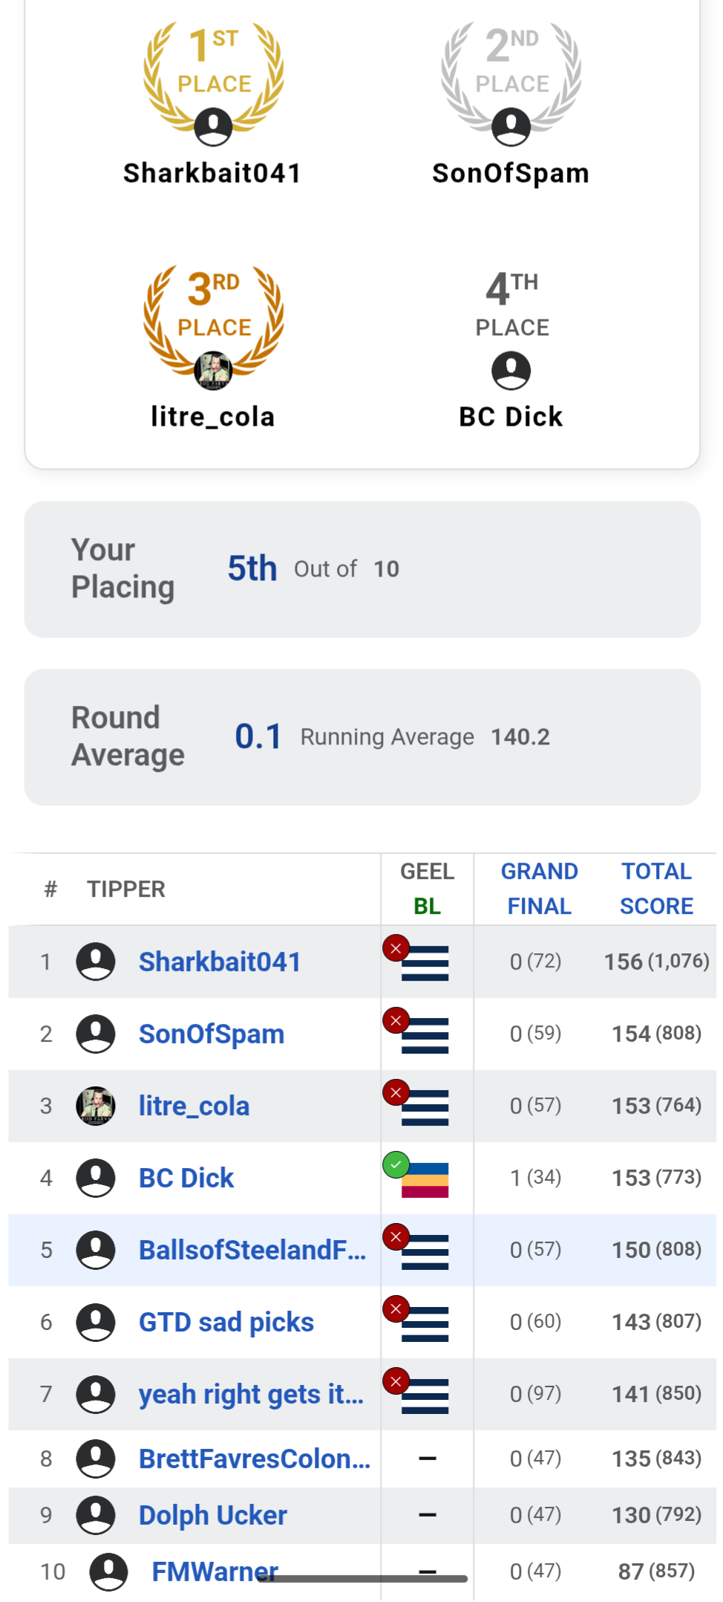This screenshot has height=1602, width=723.
Task: Click litre_cola's avatar in leaderboard table
Action: (x=96, y=1106)
